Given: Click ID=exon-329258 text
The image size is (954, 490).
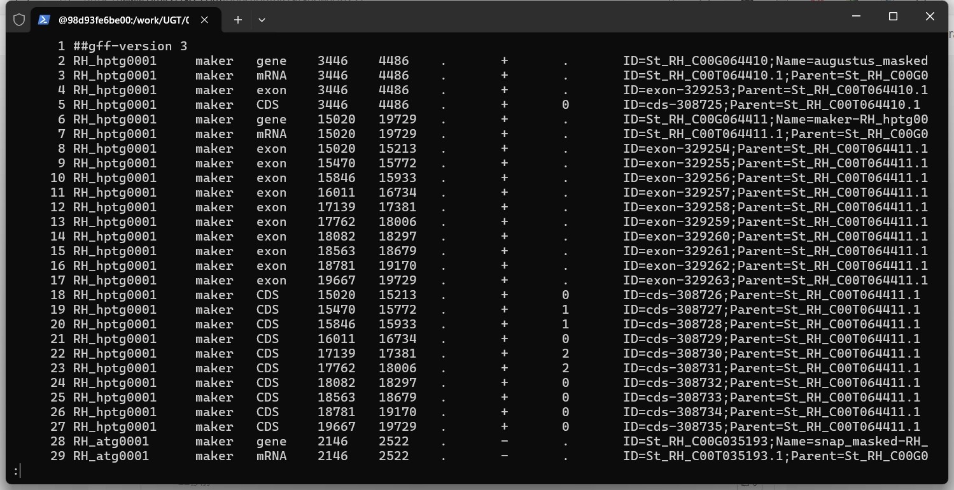Looking at the screenshot, I should tap(677, 207).
